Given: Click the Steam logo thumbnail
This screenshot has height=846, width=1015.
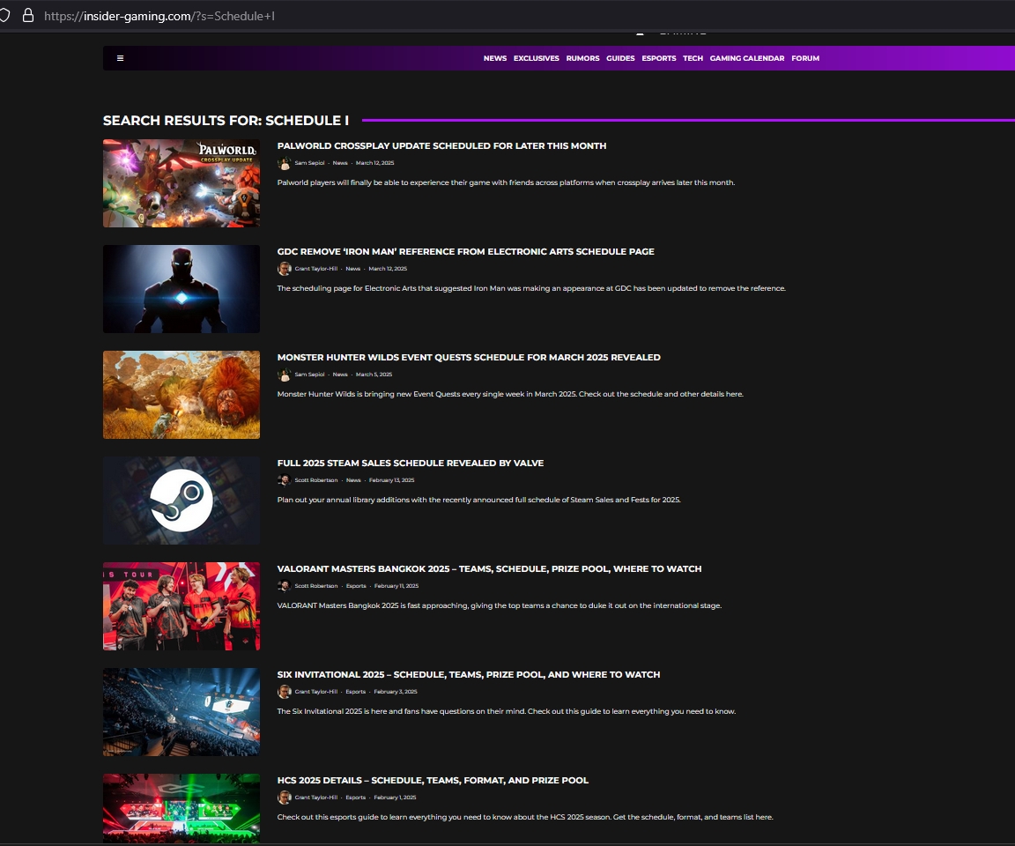Looking at the screenshot, I should tap(182, 501).
